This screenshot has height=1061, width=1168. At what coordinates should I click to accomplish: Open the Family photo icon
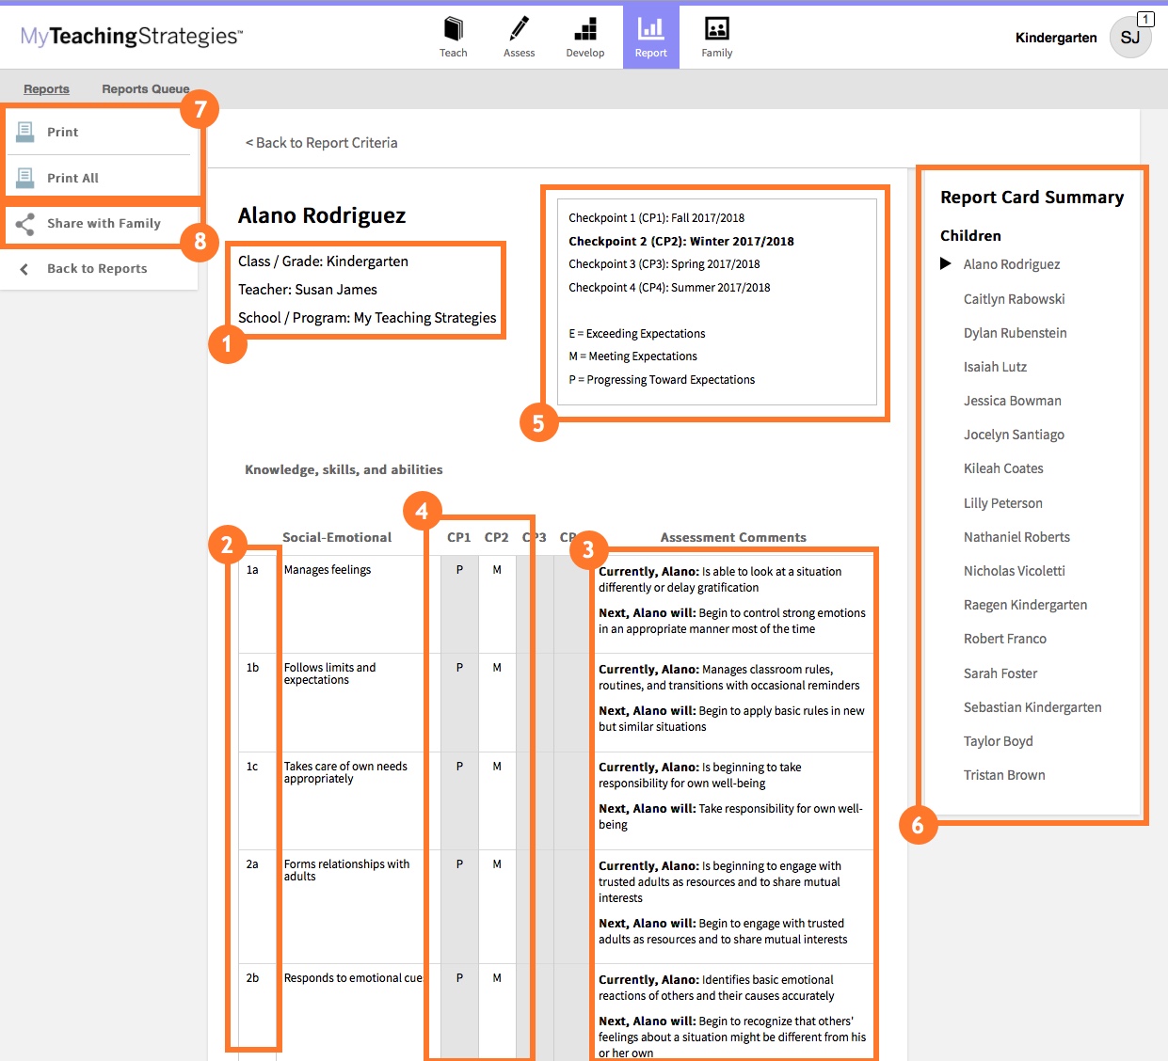716,29
